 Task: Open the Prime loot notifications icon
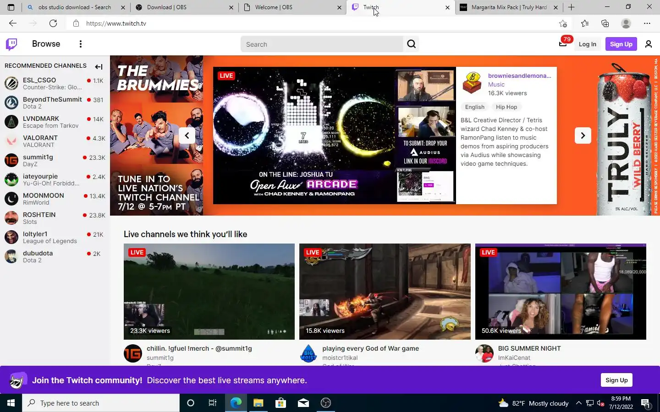pyautogui.click(x=563, y=44)
